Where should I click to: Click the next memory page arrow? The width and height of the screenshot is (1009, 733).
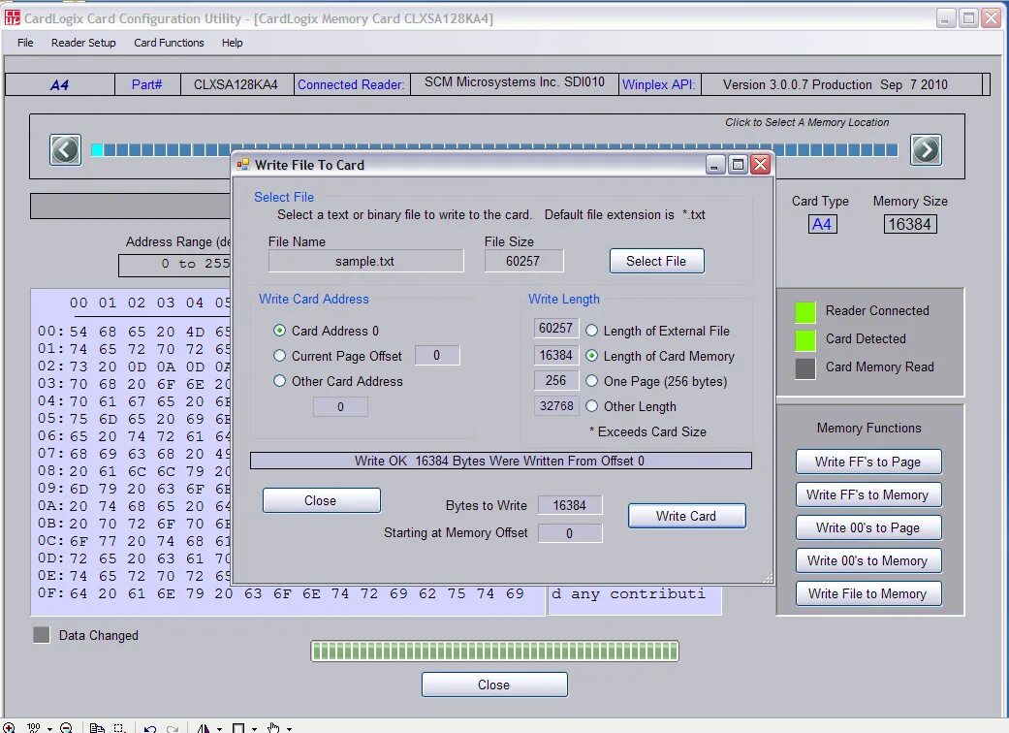[x=926, y=150]
